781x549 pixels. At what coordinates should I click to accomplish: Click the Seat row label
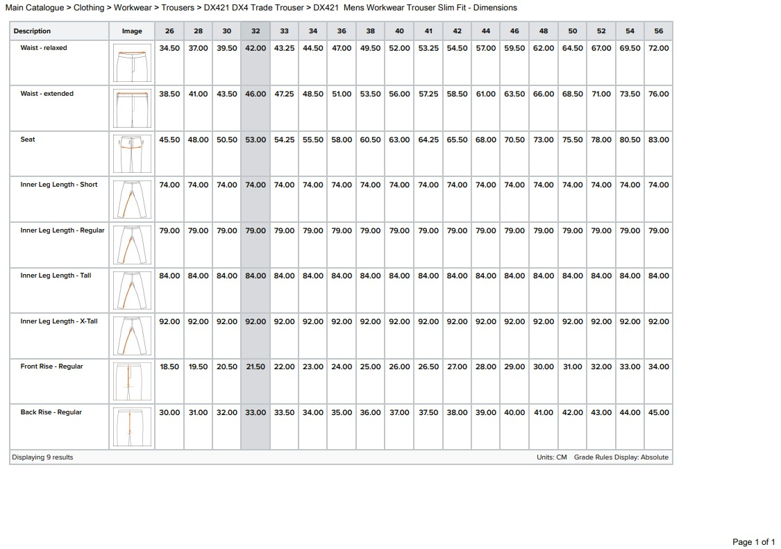pos(28,140)
